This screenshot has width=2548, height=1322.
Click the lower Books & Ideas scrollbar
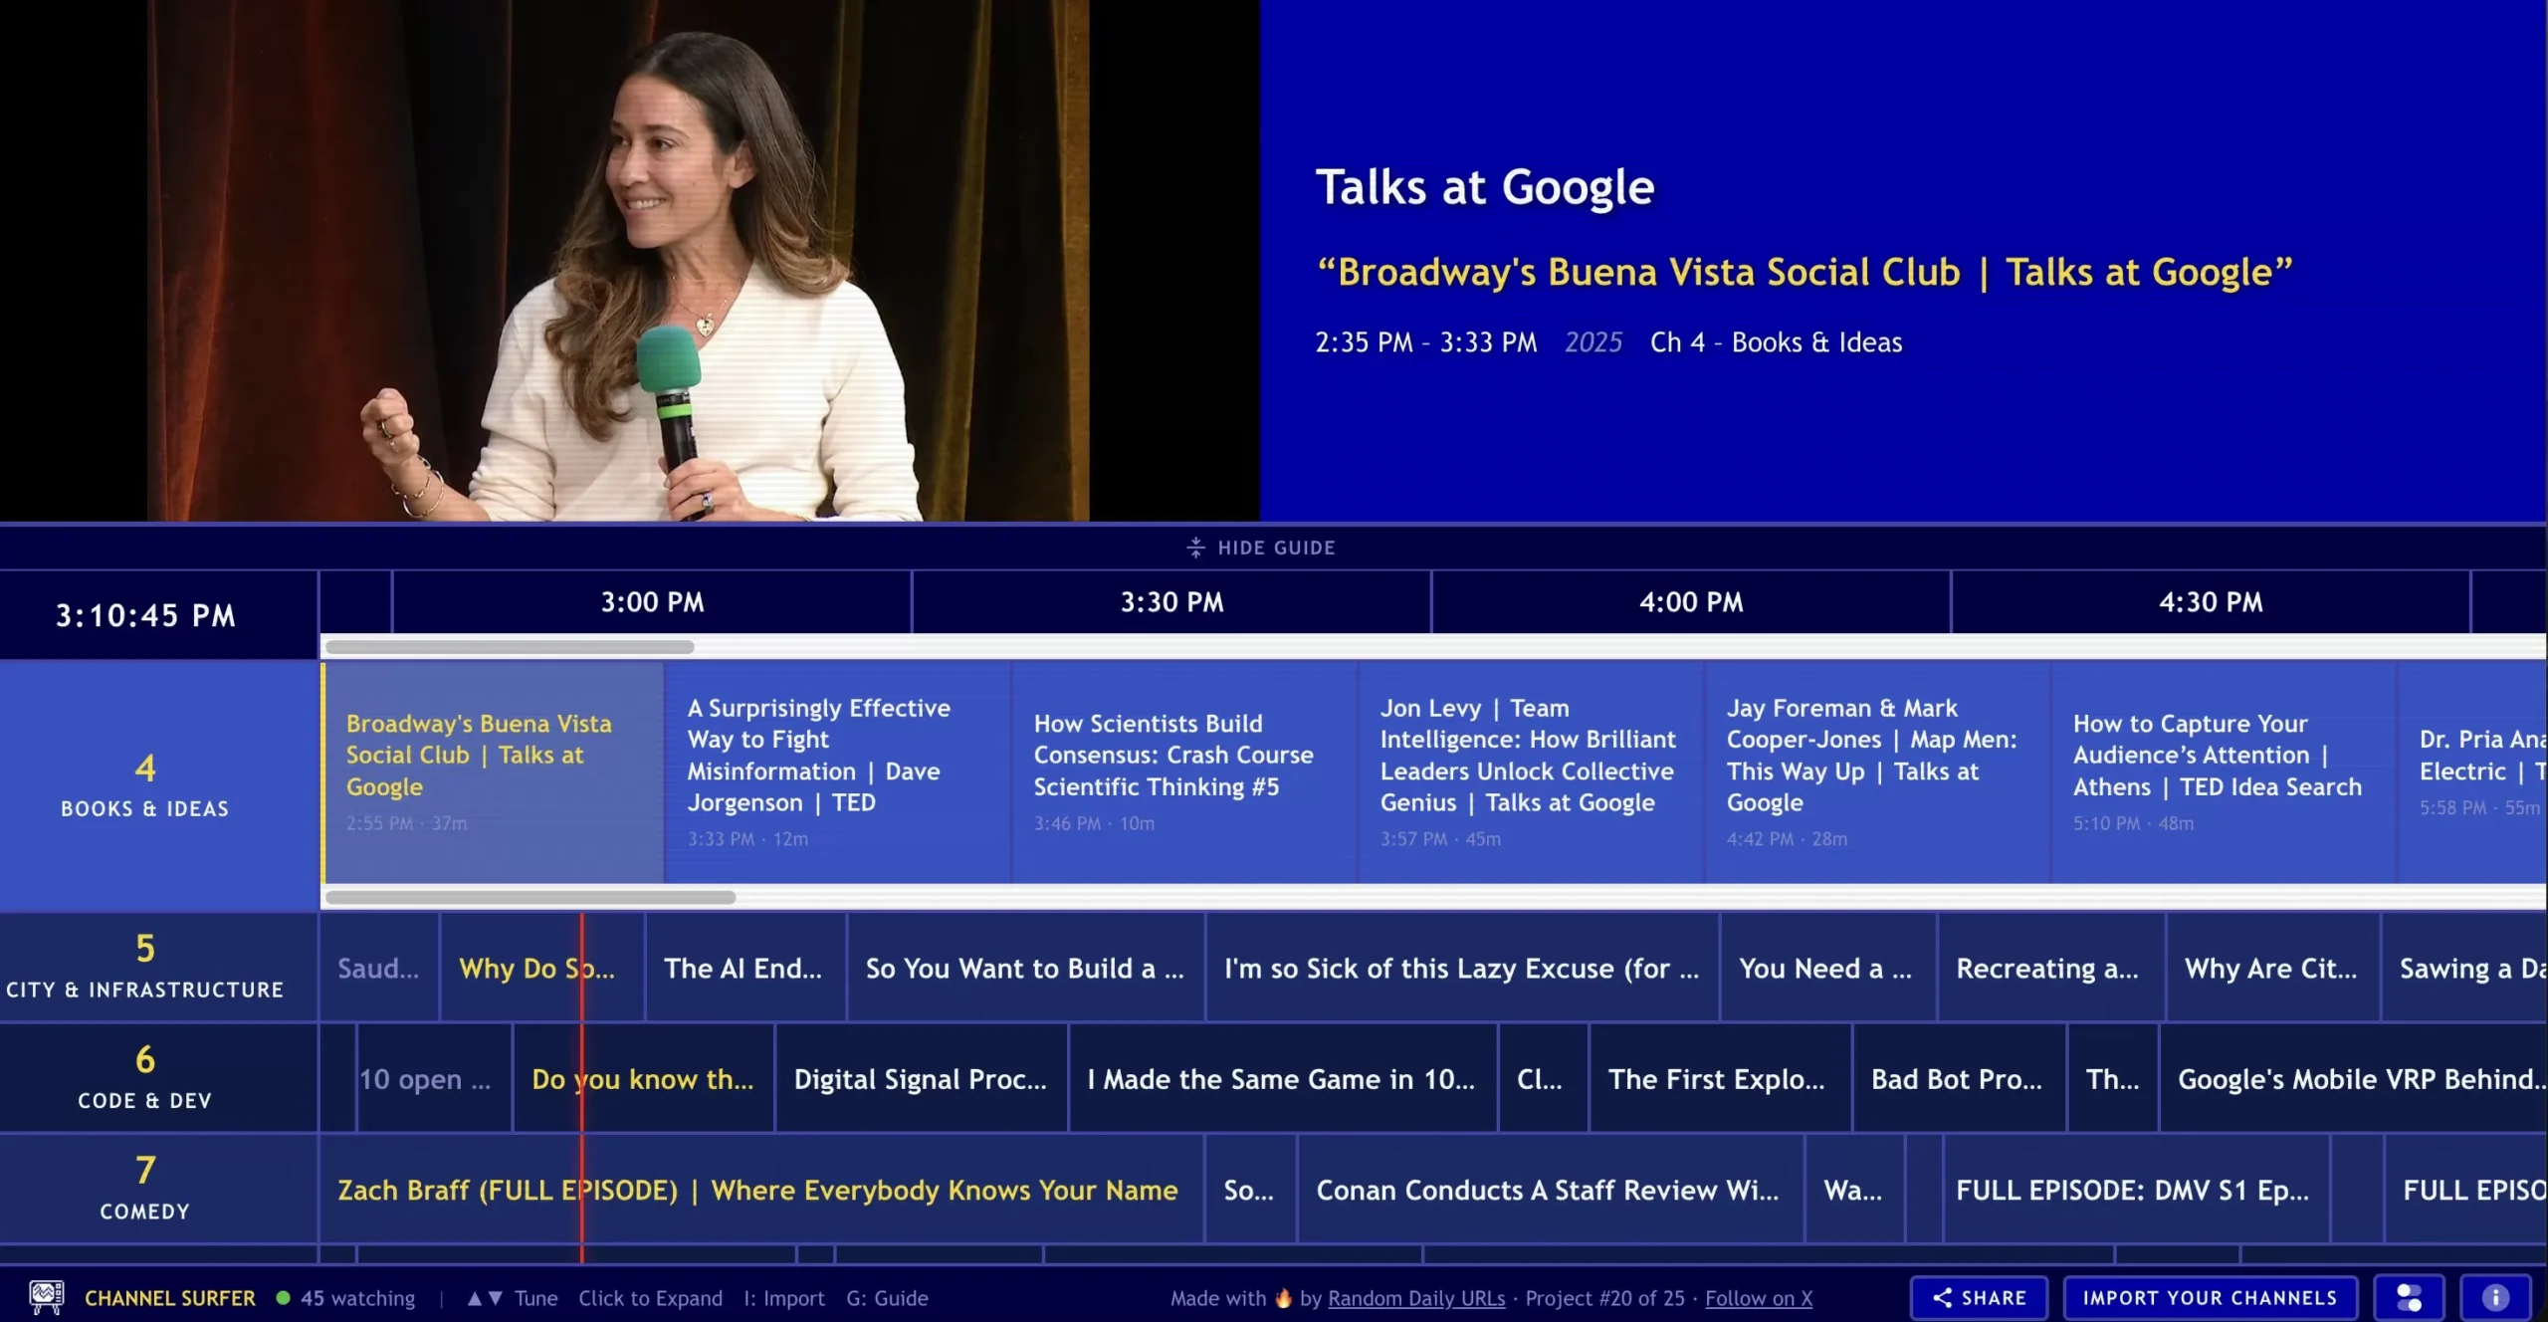[x=531, y=897]
